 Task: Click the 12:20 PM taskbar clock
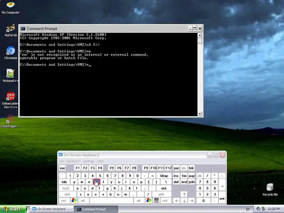(274, 209)
